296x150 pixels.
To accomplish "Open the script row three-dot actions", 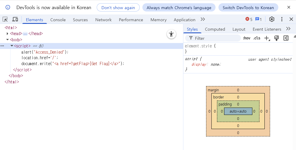I will pyautogui.click(x=2, y=46).
